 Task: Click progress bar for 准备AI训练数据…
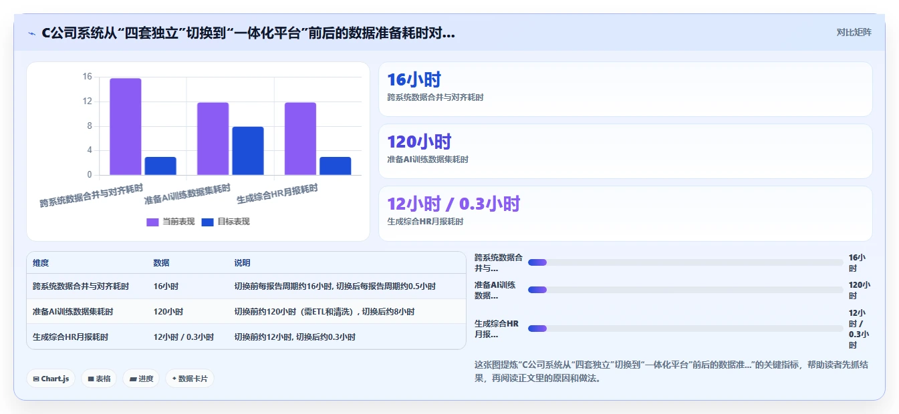coord(685,290)
